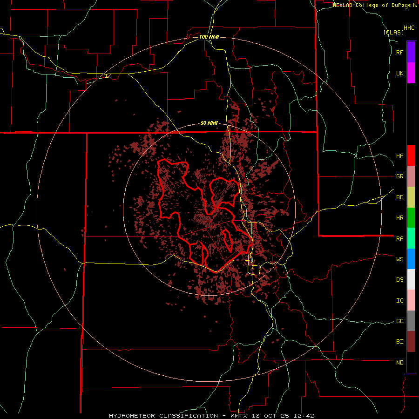Click the 'WS' legend label
The width and height of the screenshot is (419, 419).
pos(399,259)
